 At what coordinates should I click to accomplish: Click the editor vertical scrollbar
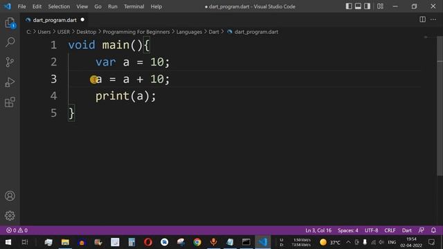click(440, 106)
